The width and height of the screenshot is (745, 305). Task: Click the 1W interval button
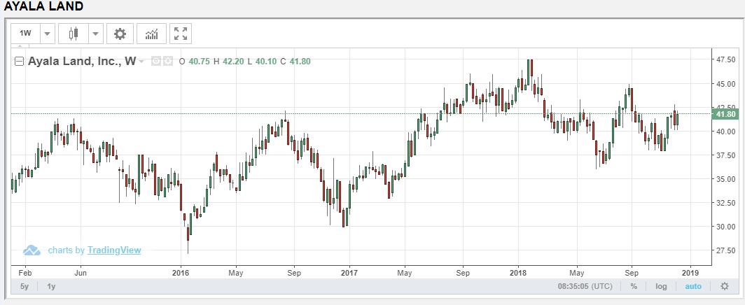pyautogui.click(x=26, y=34)
